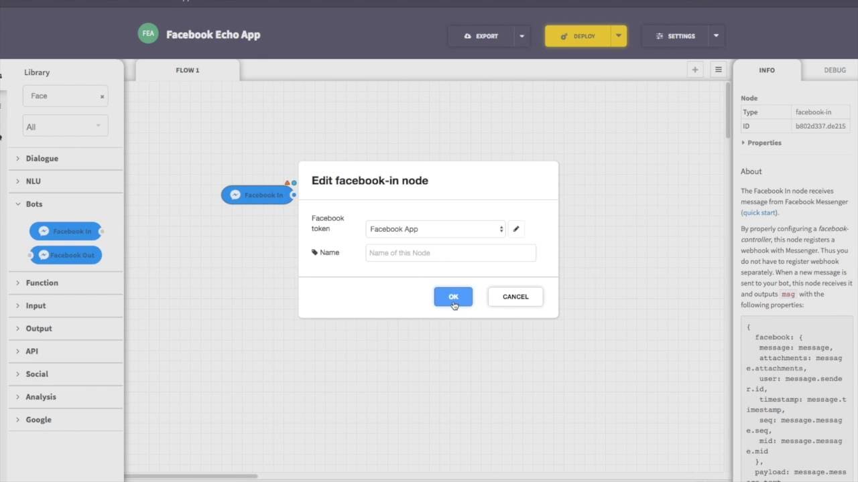Click the Deploy button
Image resolution: width=858 pixels, height=482 pixels.
pos(578,36)
